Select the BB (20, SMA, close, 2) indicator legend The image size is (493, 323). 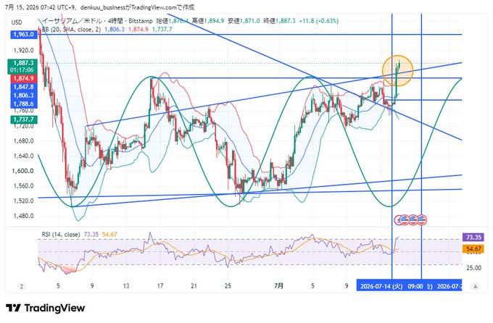point(71,30)
